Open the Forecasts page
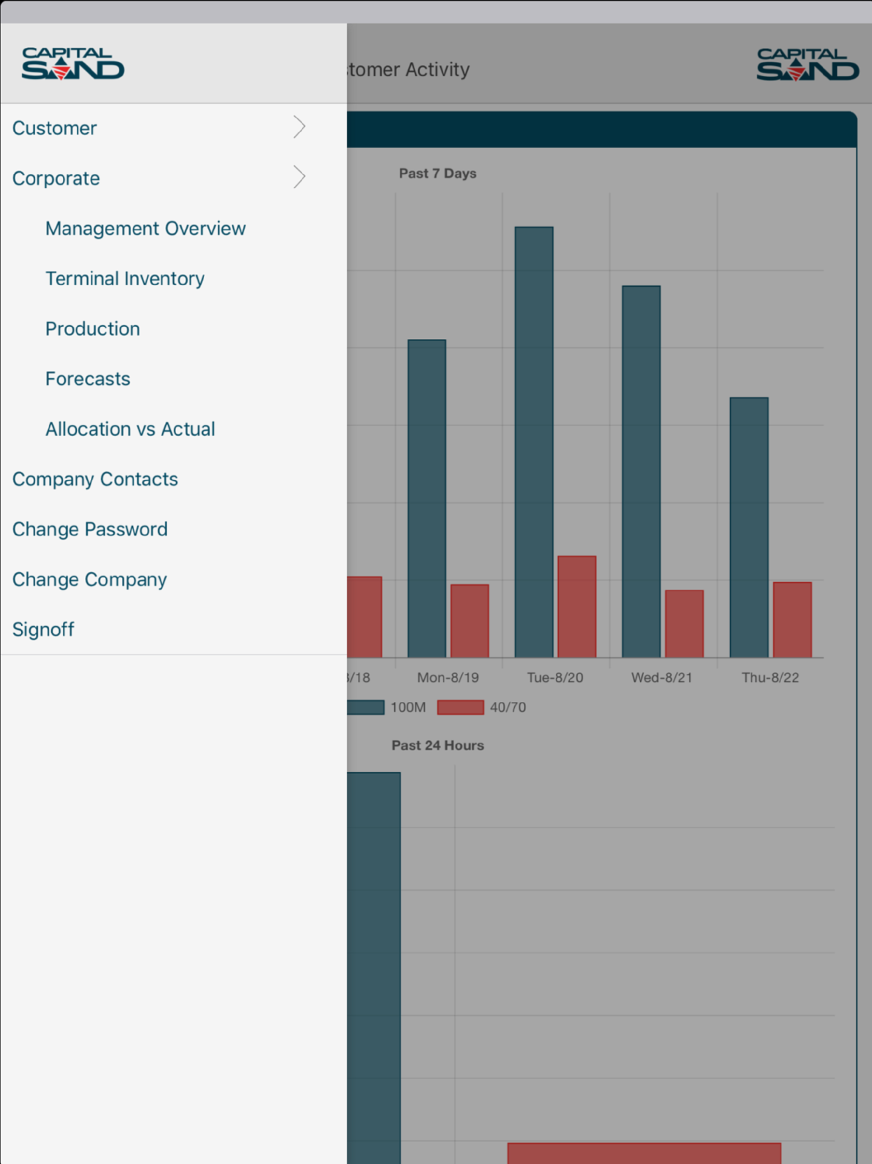Viewport: 872px width, 1164px height. [88, 379]
